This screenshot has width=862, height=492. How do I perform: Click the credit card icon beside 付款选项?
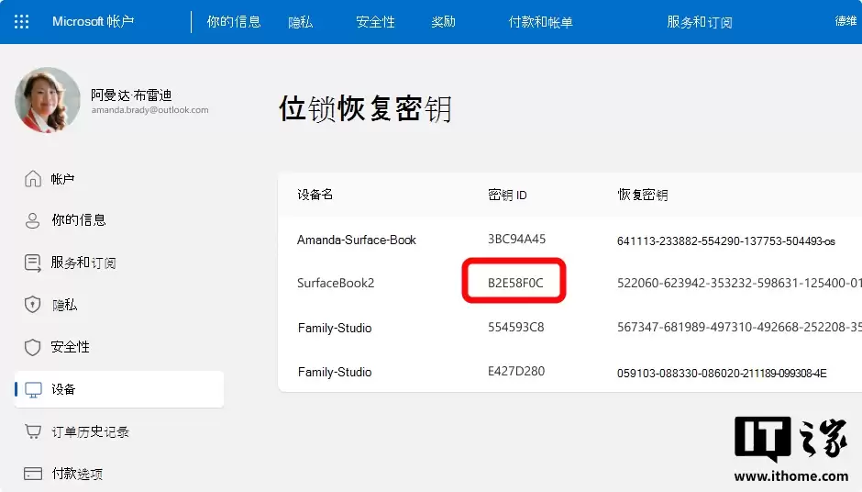[x=33, y=474]
